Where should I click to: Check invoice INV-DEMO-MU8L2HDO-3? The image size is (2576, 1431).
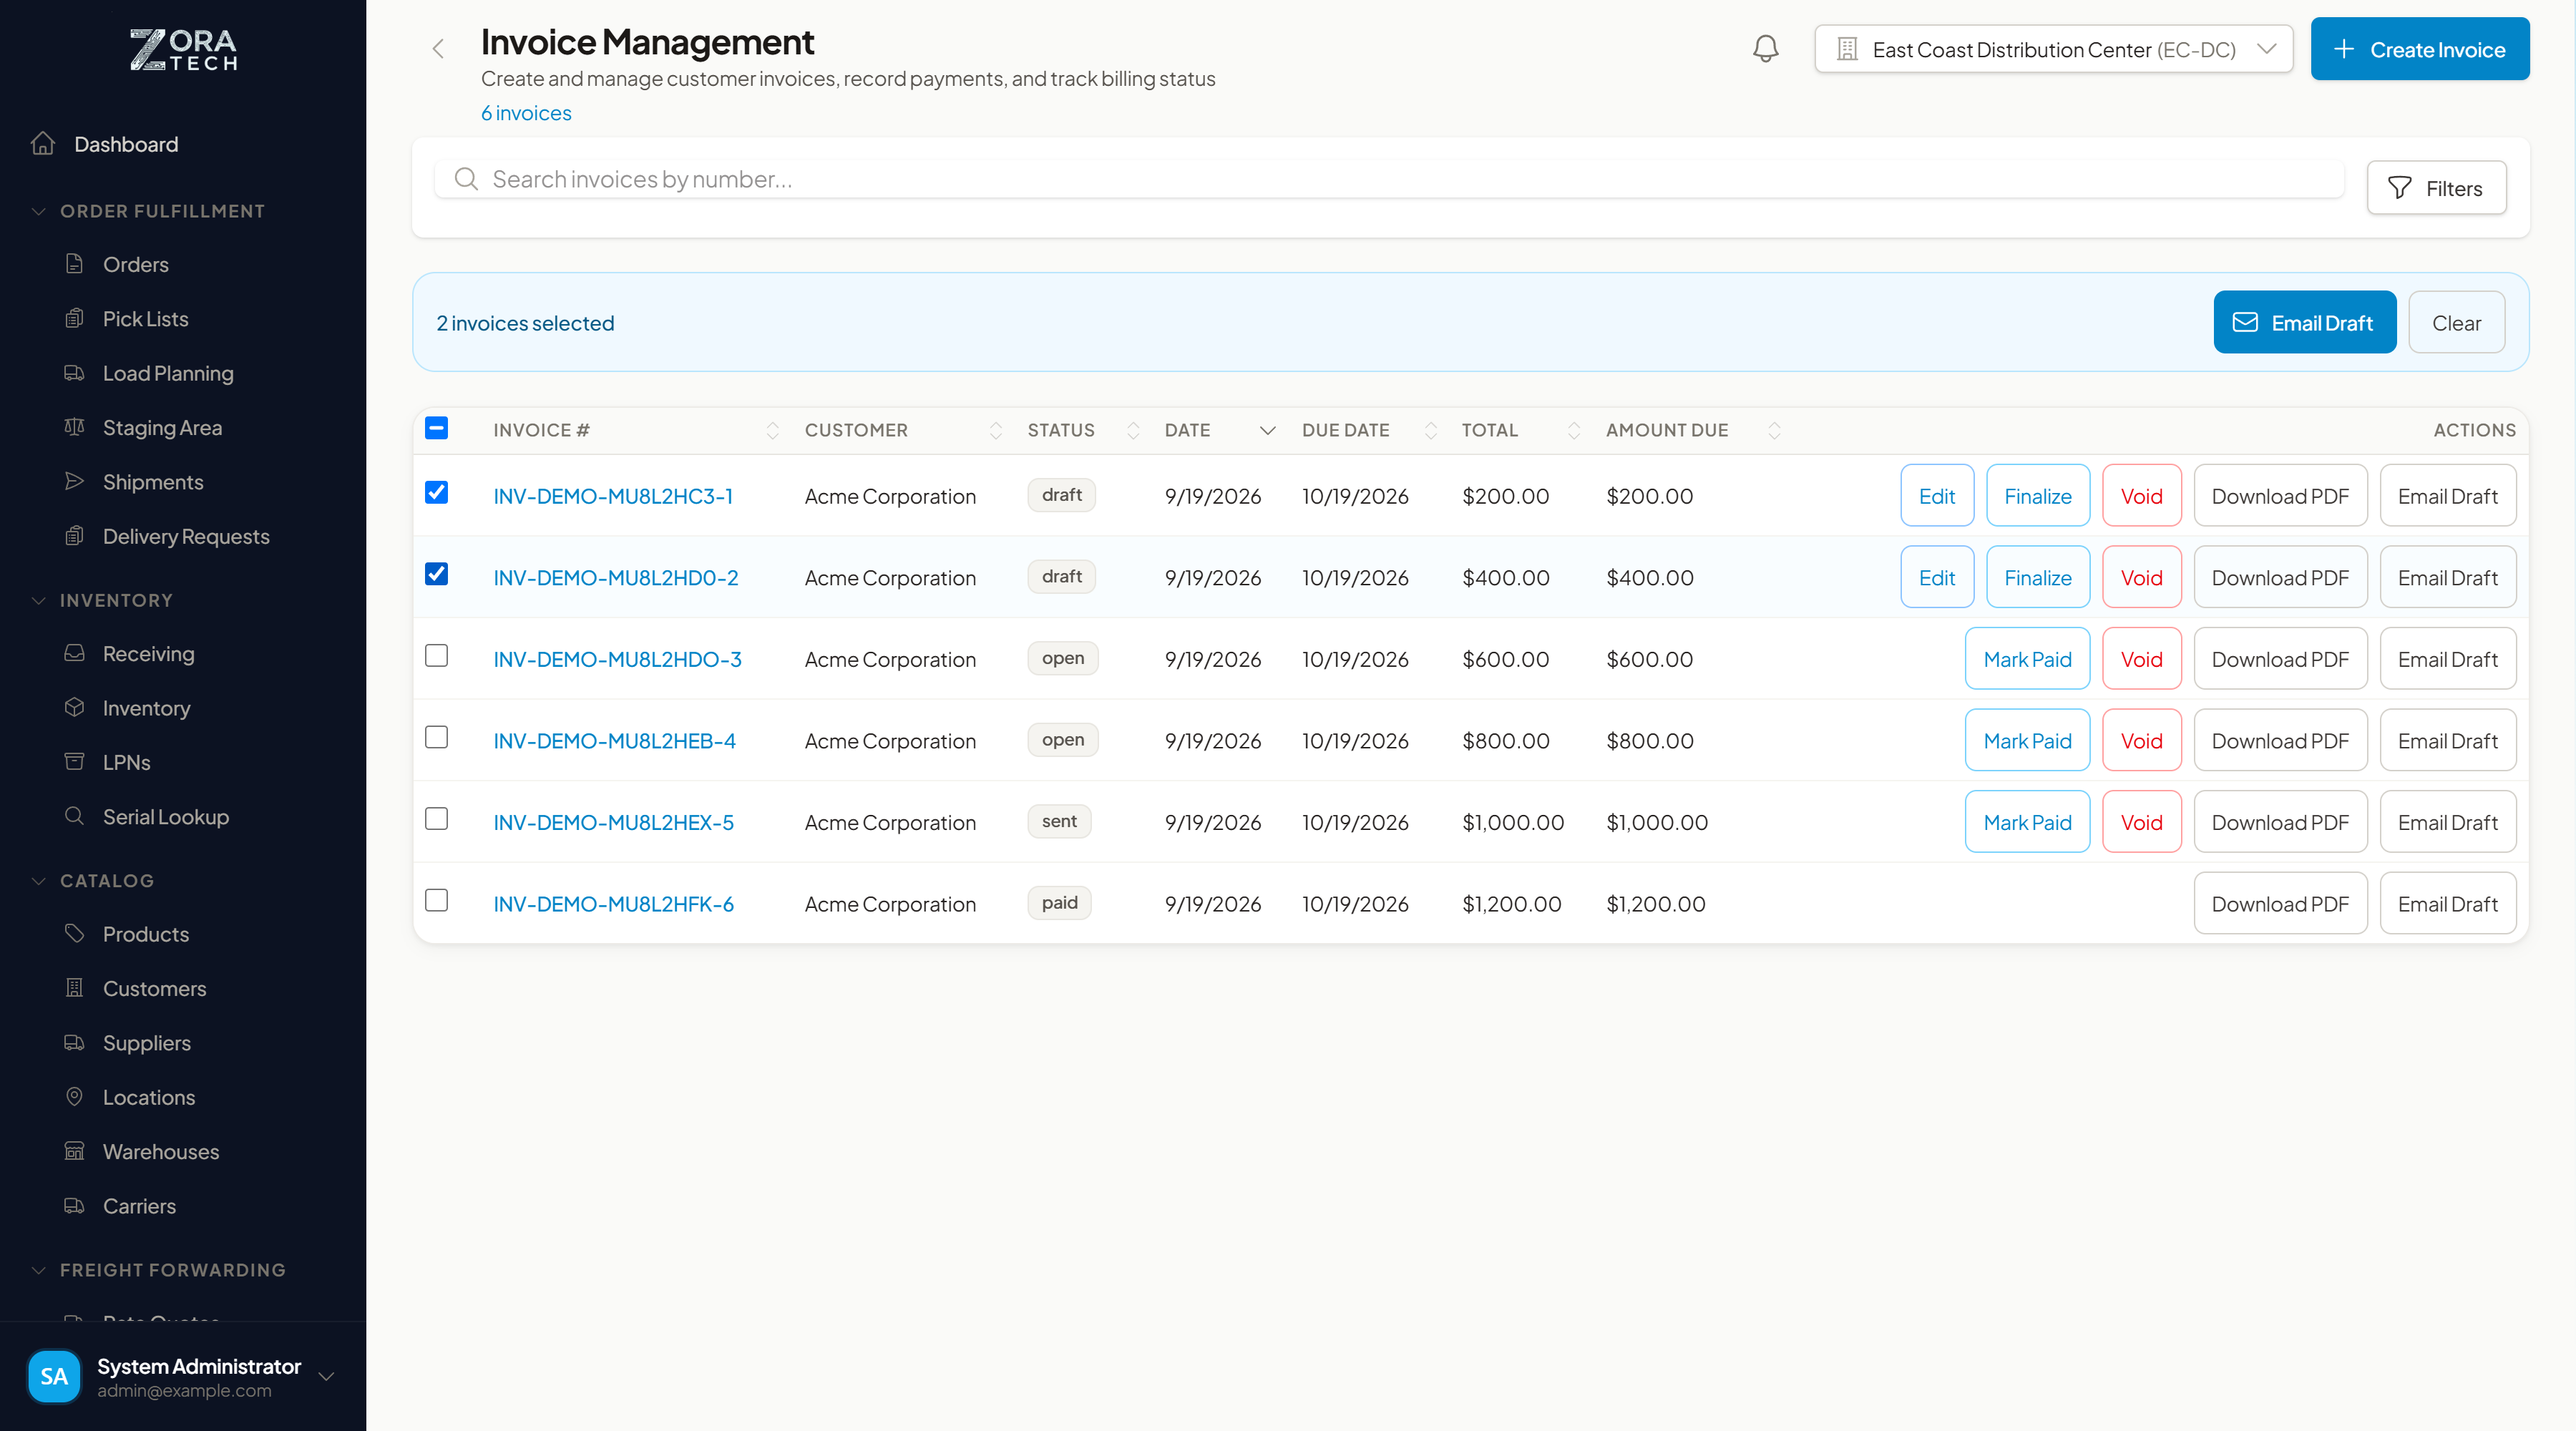point(436,655)
